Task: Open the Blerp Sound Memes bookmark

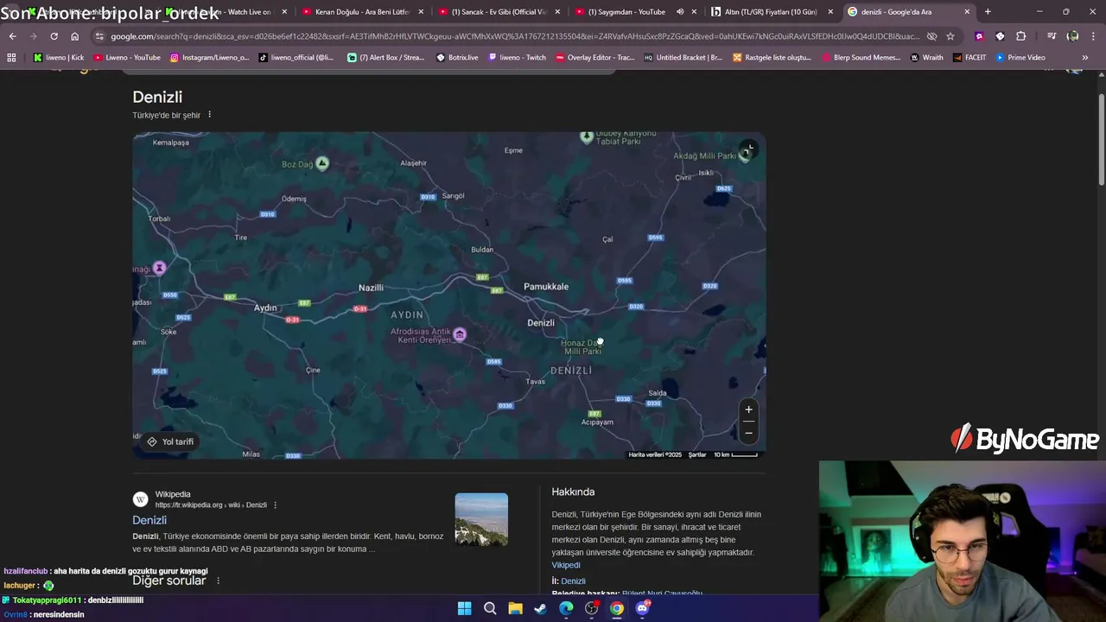Action: point(859,57)
